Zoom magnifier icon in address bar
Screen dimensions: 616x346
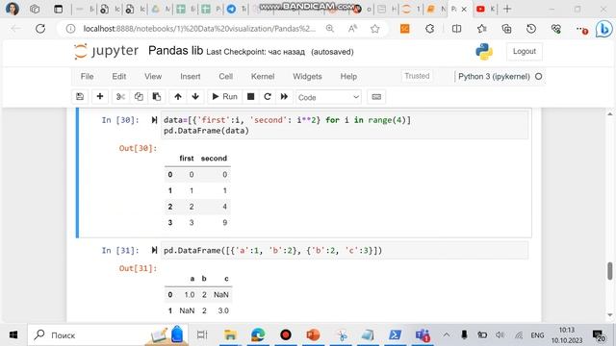point(330,29)
